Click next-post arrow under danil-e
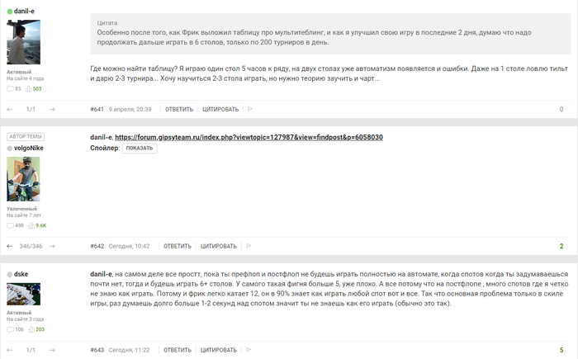Image resolution: width=578 pixels, height=359 pixels. click(x=52, y=110)
